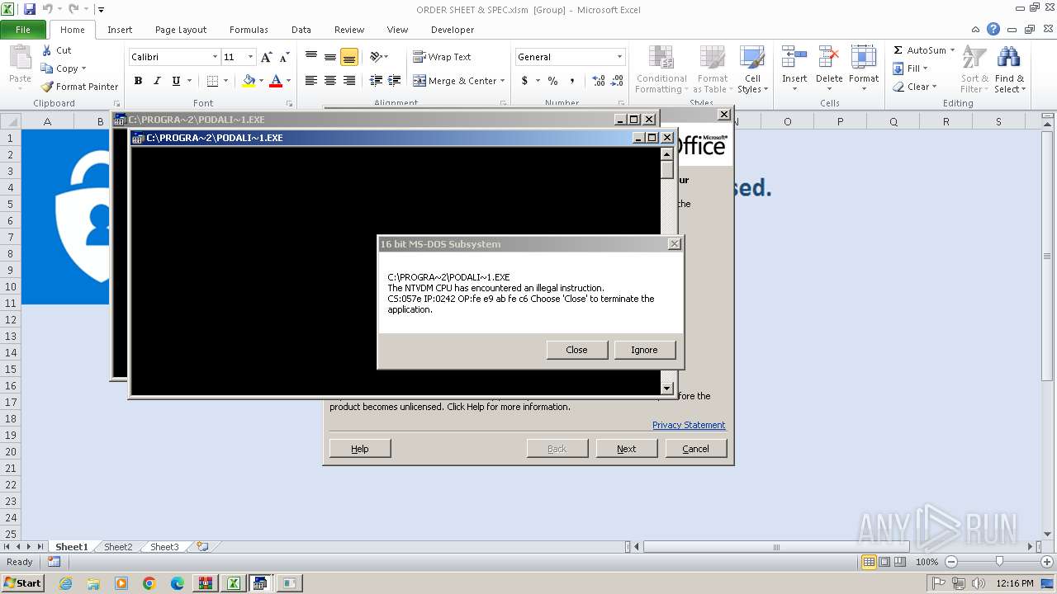Open the File tab

click(x=23, y=29)
